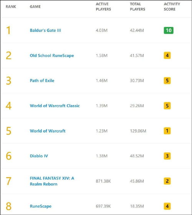Click WoW Classic's activity score 5 badge

point(167,106)
